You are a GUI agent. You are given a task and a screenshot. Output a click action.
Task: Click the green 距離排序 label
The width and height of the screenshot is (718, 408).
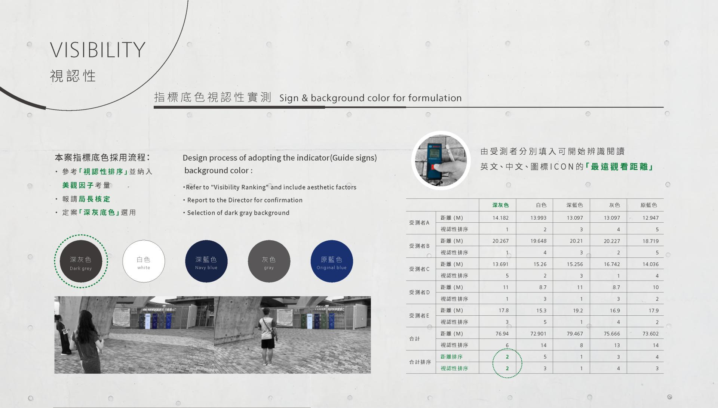451,357
